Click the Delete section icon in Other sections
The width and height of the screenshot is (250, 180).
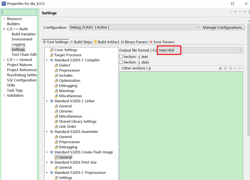(226, 68)
